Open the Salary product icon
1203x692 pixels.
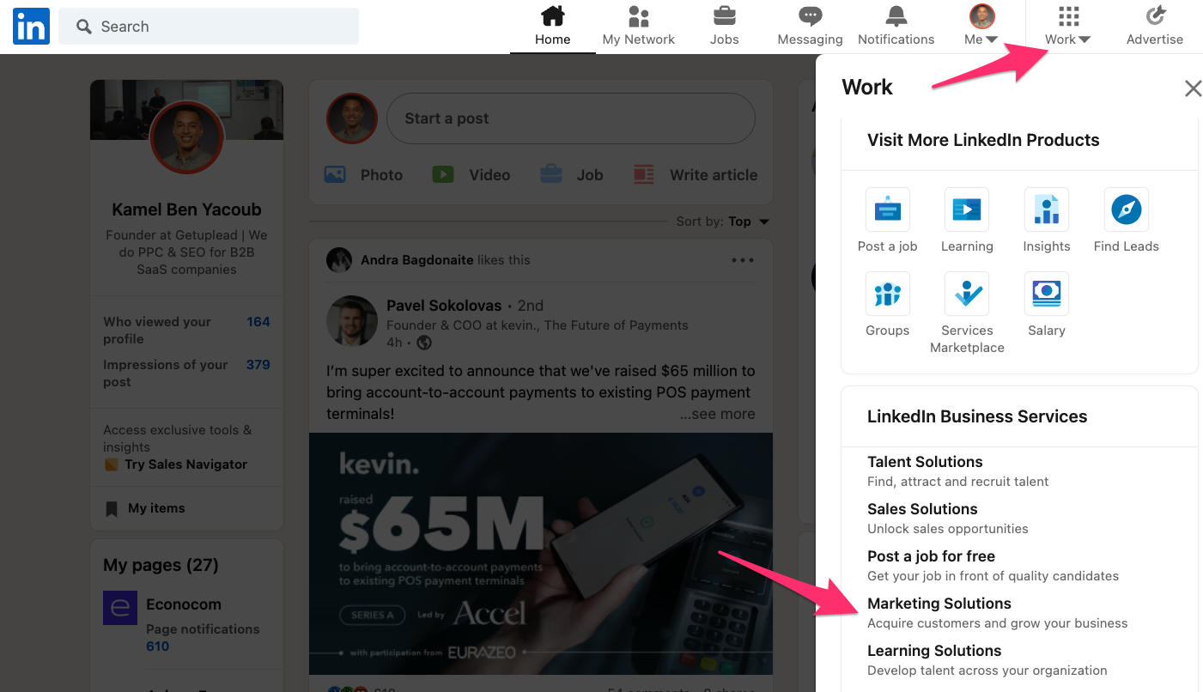(1047, 294)
